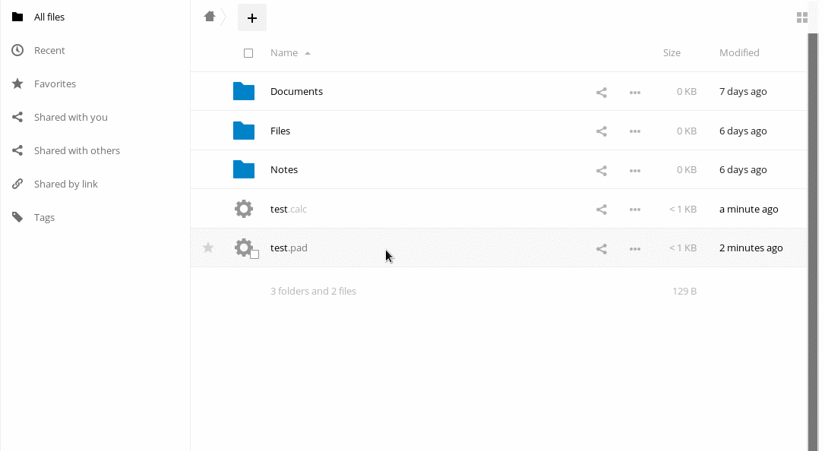Select the test.pad file checkbox

pyautogui.click(x=254, y=254)
